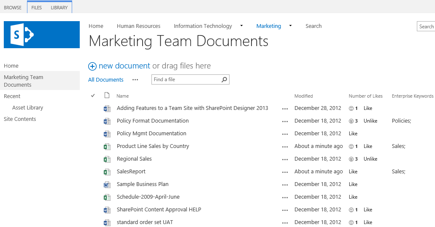
Task: Expand the Marketing navigation dropdown arrow
Action: click(x=290, y=26)
